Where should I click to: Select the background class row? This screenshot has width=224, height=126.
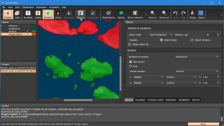18,29
